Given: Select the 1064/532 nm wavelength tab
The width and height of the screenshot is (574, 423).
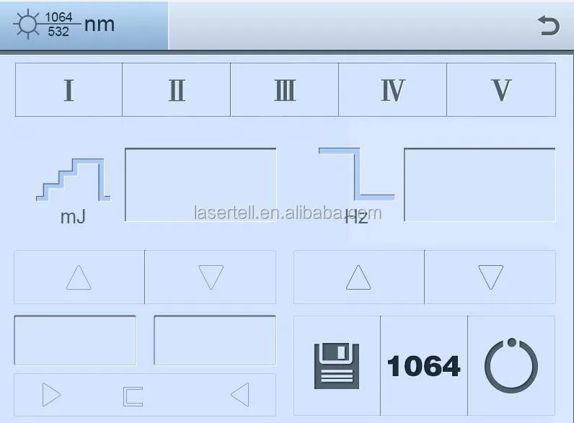Looking at the screenshot, I should (84, 25).
